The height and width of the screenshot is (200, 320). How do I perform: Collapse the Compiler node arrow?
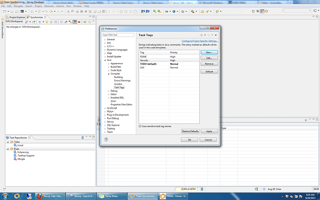[109, 74]
